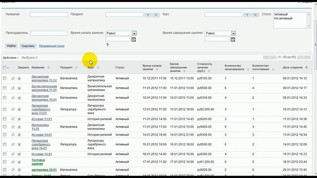Close the lesson Тестовое занятие with X
Screen dimensions: 317x178
[x=19, y=162]
